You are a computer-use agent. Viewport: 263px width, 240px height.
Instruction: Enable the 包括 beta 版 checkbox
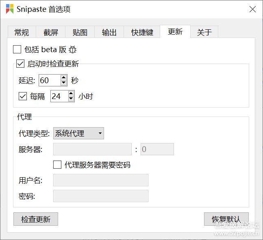click(x=17, y=49)
